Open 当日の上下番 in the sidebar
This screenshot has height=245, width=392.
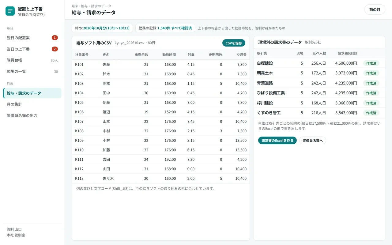tap(32, 49)
